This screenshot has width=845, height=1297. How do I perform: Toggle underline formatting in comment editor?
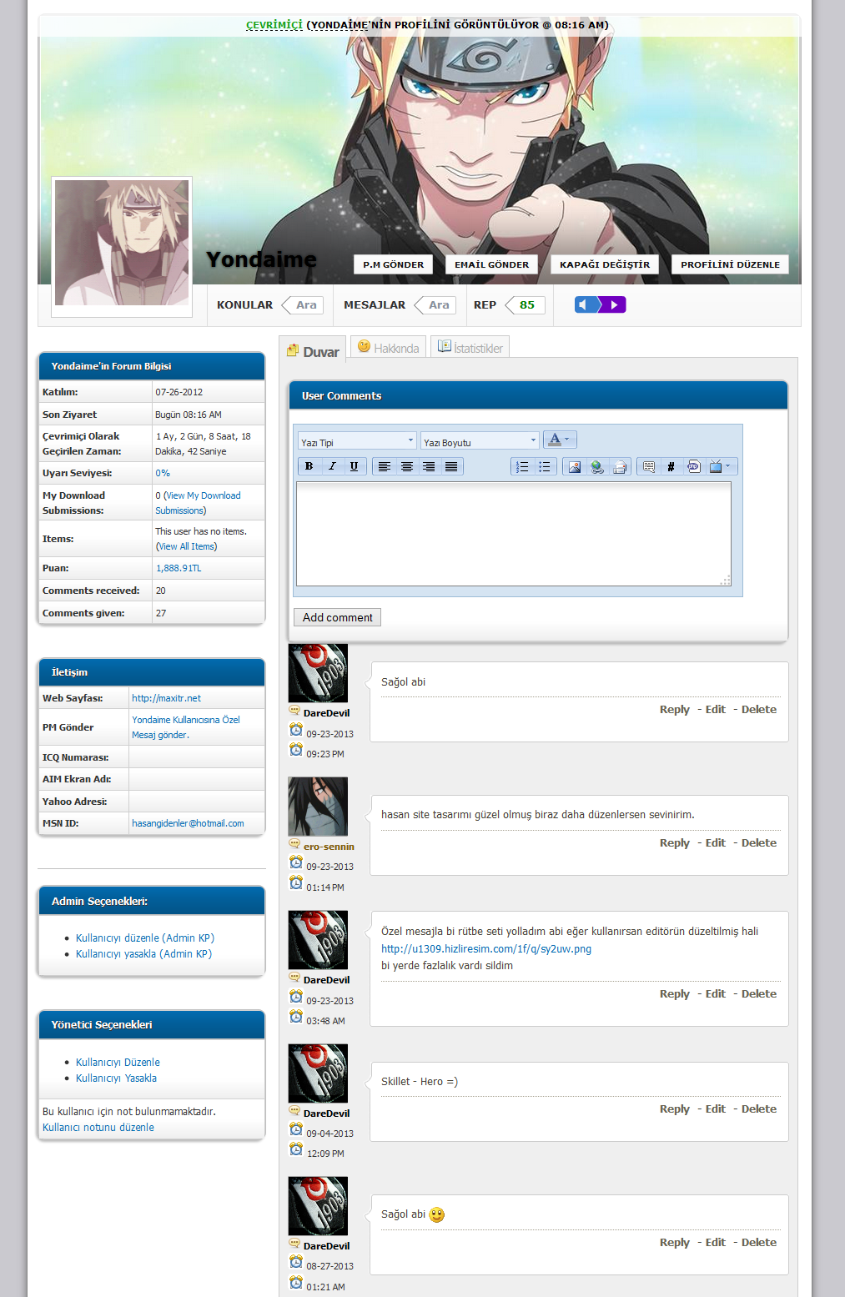coord(354,466)
